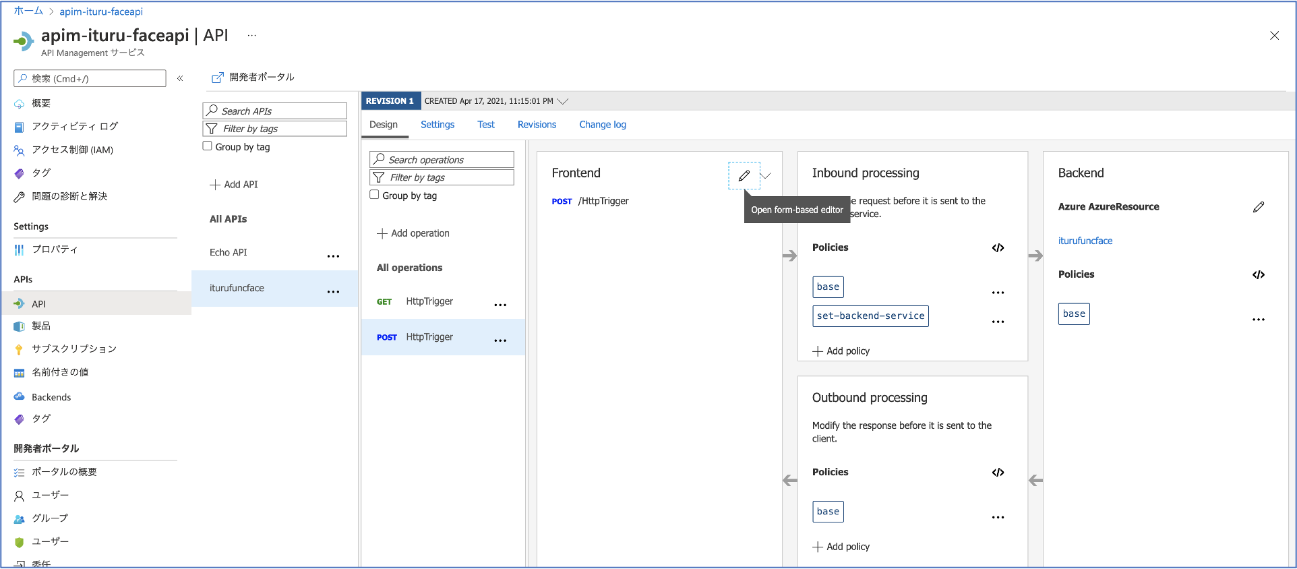Switch to the Settings tab

pyautogui.click(x=438, y=125)
